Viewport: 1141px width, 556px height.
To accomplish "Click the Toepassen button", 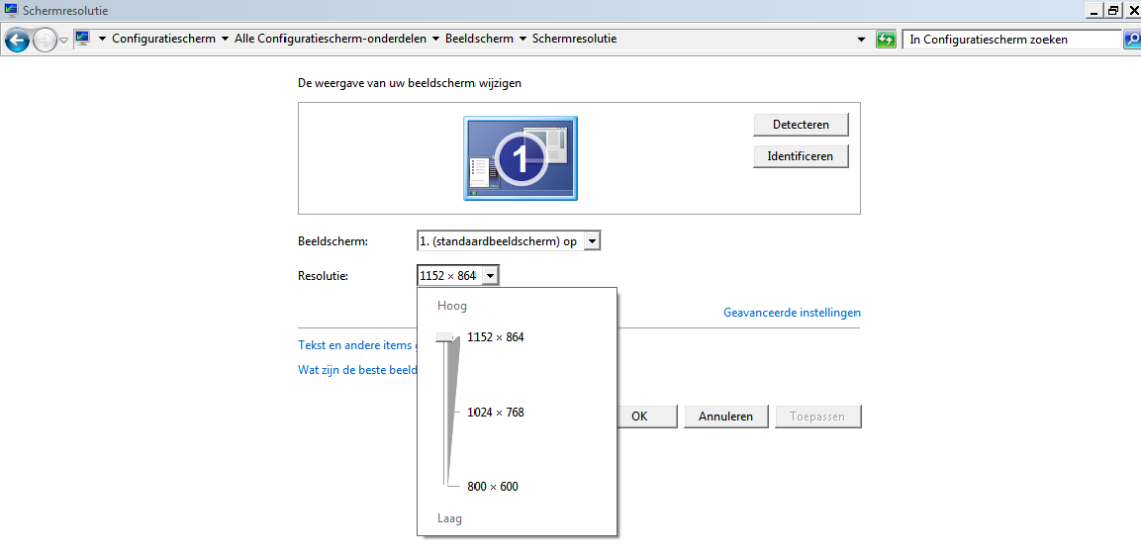I will click(x=817, y=417).
